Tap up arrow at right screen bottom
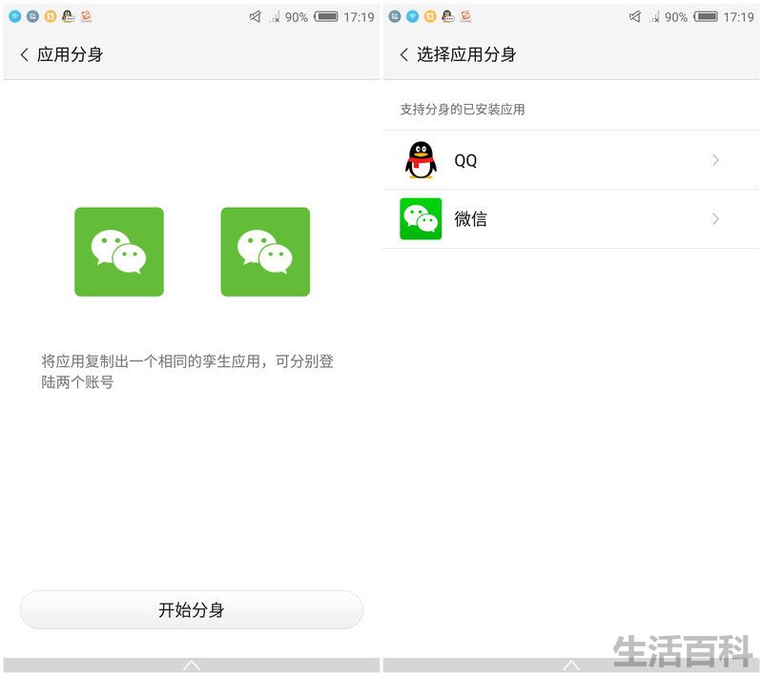The height and width of the screenshot is (676, 763). click(570, 665)
